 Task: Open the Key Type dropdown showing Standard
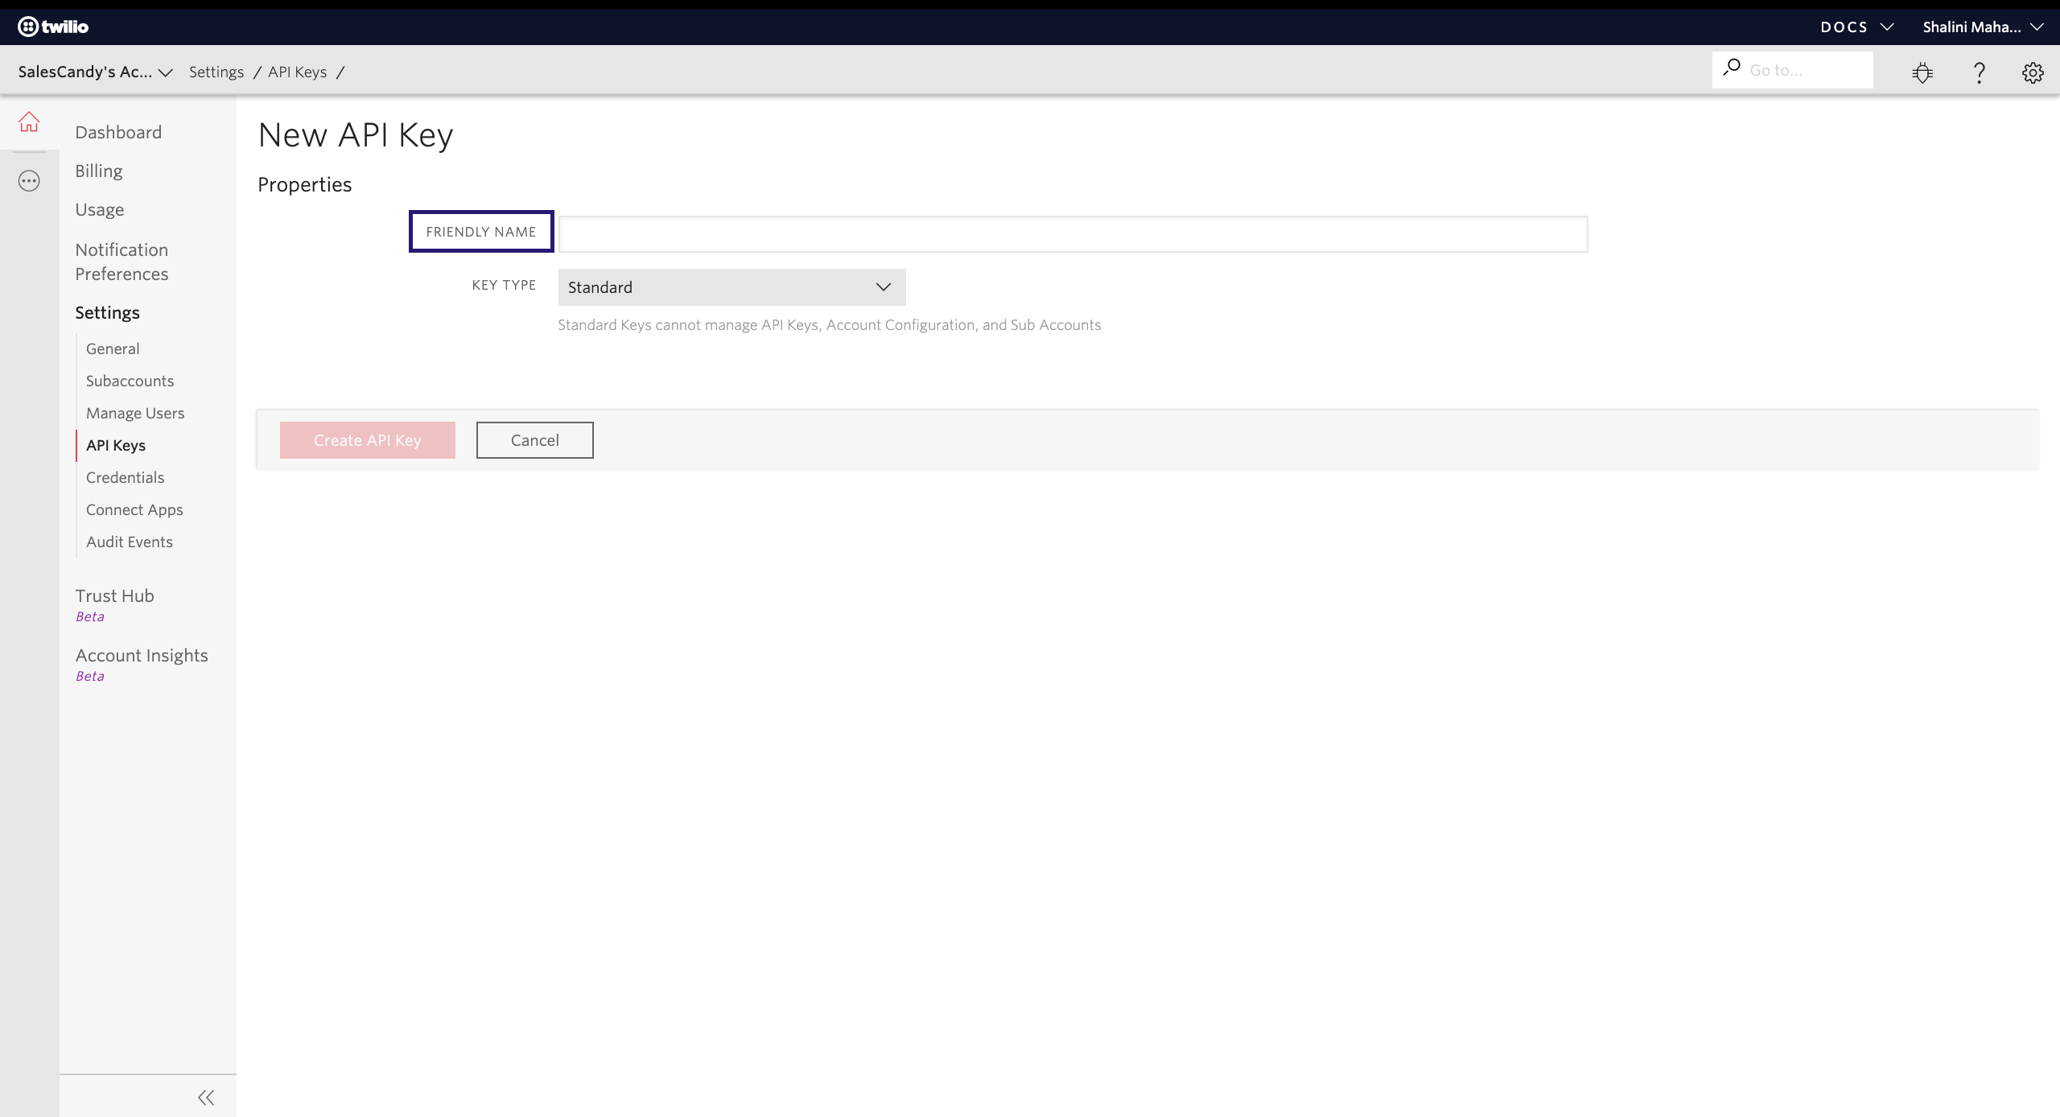(x=731, y=286)
